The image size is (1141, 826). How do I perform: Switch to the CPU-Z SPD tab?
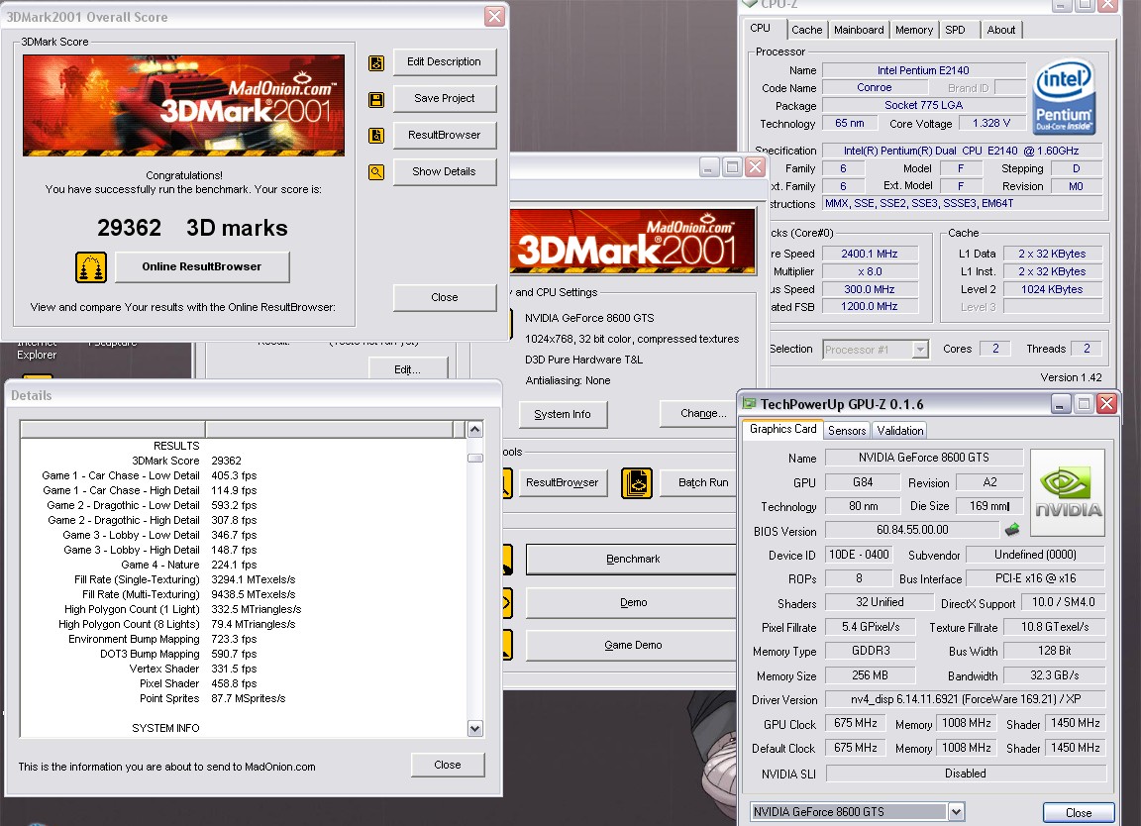point(955,30)
